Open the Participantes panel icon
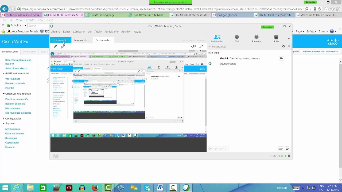Image resolution: width=342 pixels, height=192 pixels. [x=217, y=39]
